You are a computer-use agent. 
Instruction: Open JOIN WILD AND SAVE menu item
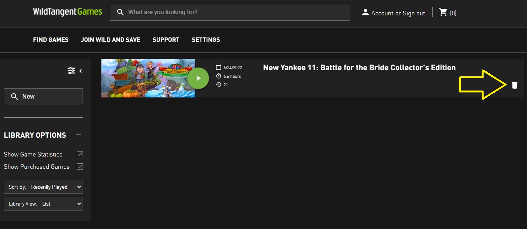111,40
